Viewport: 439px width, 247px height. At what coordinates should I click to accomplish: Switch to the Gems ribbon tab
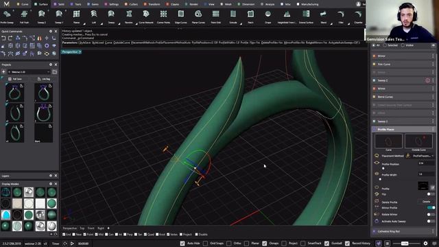pyautogui.click(x=93, y=4)
